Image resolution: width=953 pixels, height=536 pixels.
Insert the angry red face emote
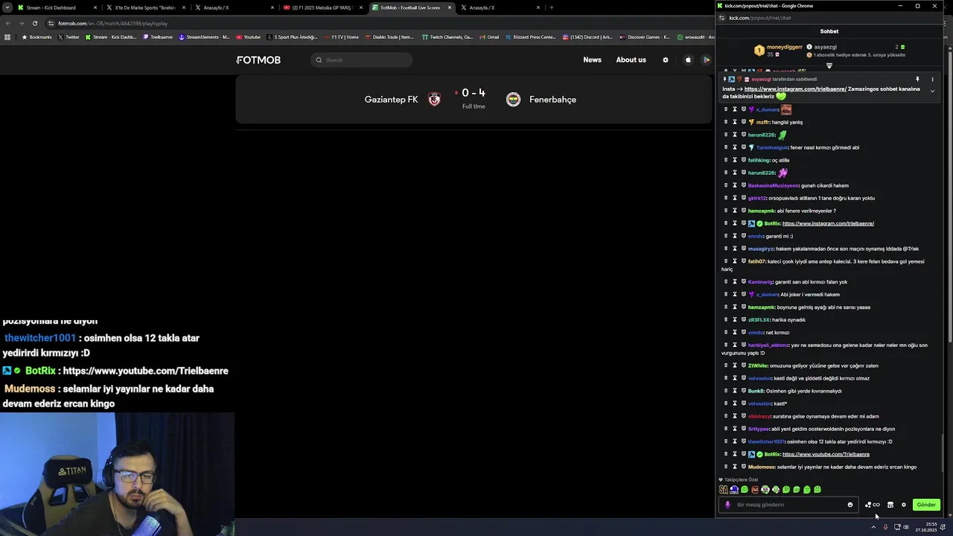[755, 490]
